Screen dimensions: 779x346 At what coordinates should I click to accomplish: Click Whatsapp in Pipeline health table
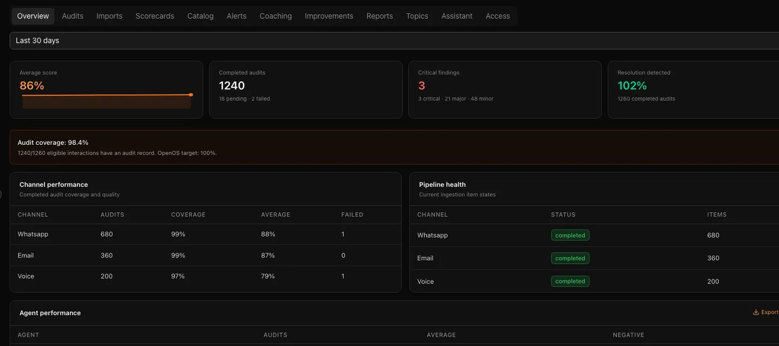pos(432,235)
